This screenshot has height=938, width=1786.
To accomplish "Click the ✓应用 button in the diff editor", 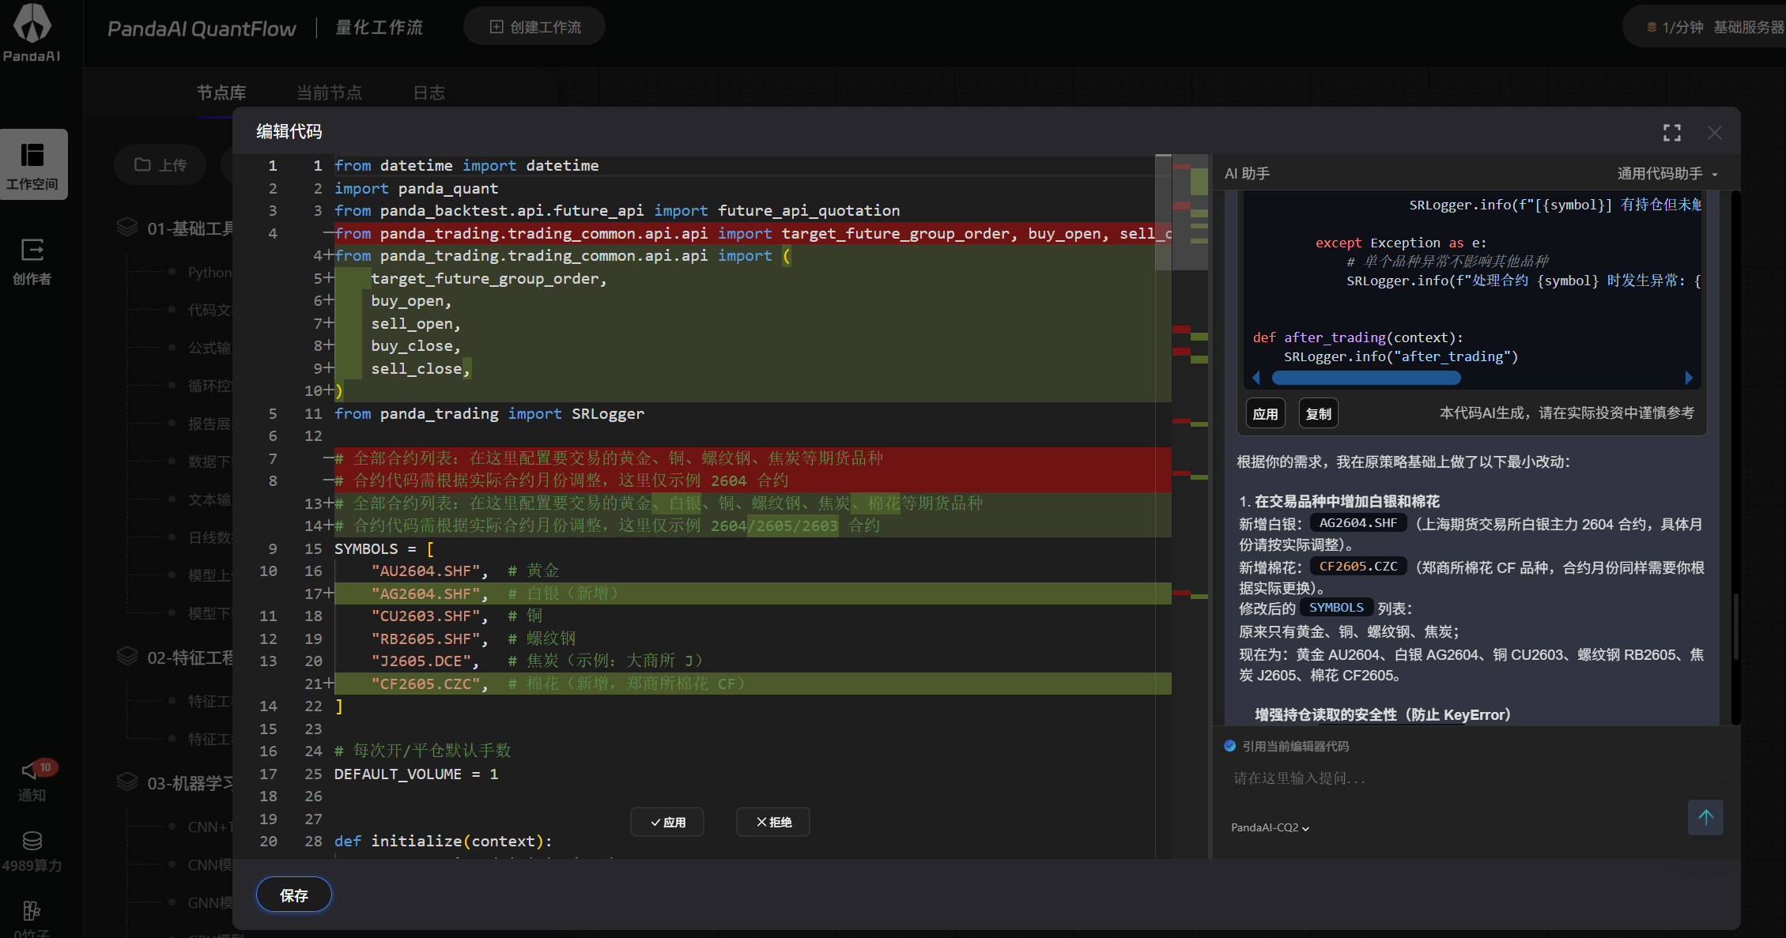I will coord(667,822).
